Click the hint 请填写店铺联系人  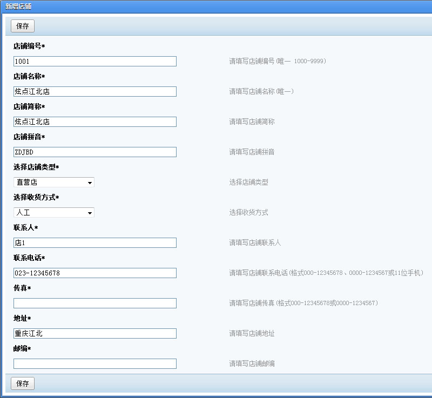(x=255, y=242)
